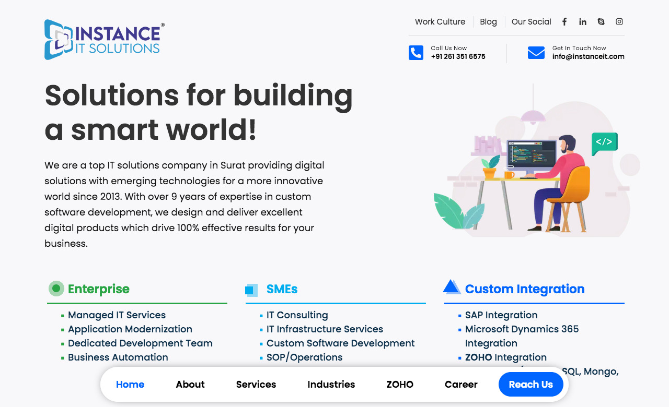Click the info@instanceit.com email address
The width and height of the screenshot is (669, 407).
click(588, 57)
